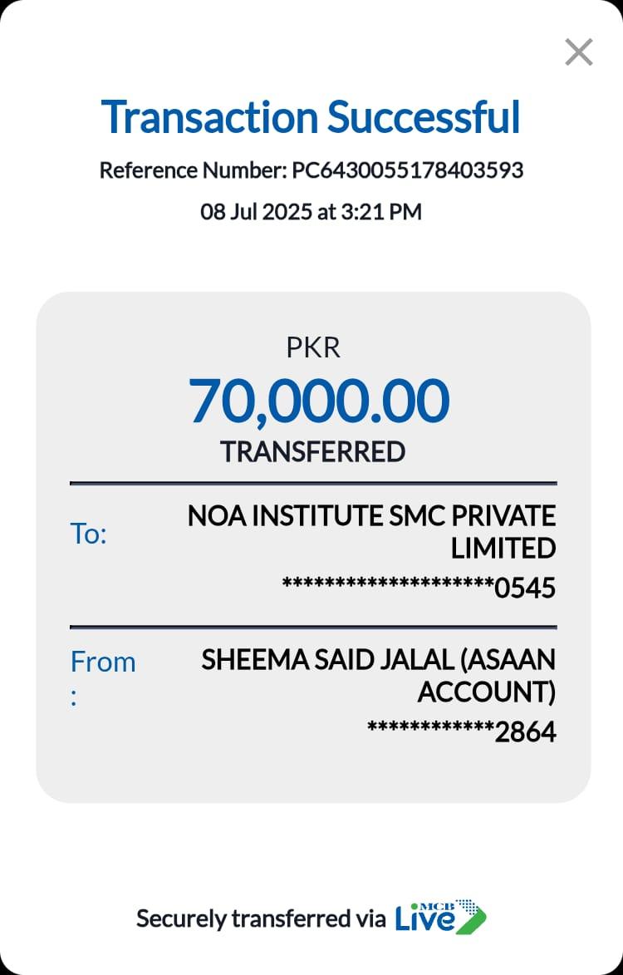The height and width of the screenshot is (975, 623).
Task: Click the PKR currency label
Action: click(x=312, y=347)
